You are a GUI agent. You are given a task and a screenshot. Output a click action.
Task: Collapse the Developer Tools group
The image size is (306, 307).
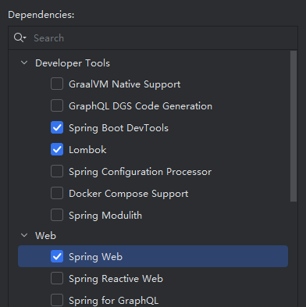pos(24,62)
